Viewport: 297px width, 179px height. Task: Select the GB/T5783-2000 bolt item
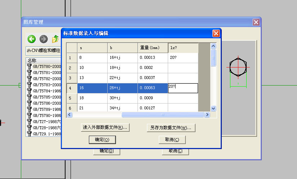coord(44,85)
